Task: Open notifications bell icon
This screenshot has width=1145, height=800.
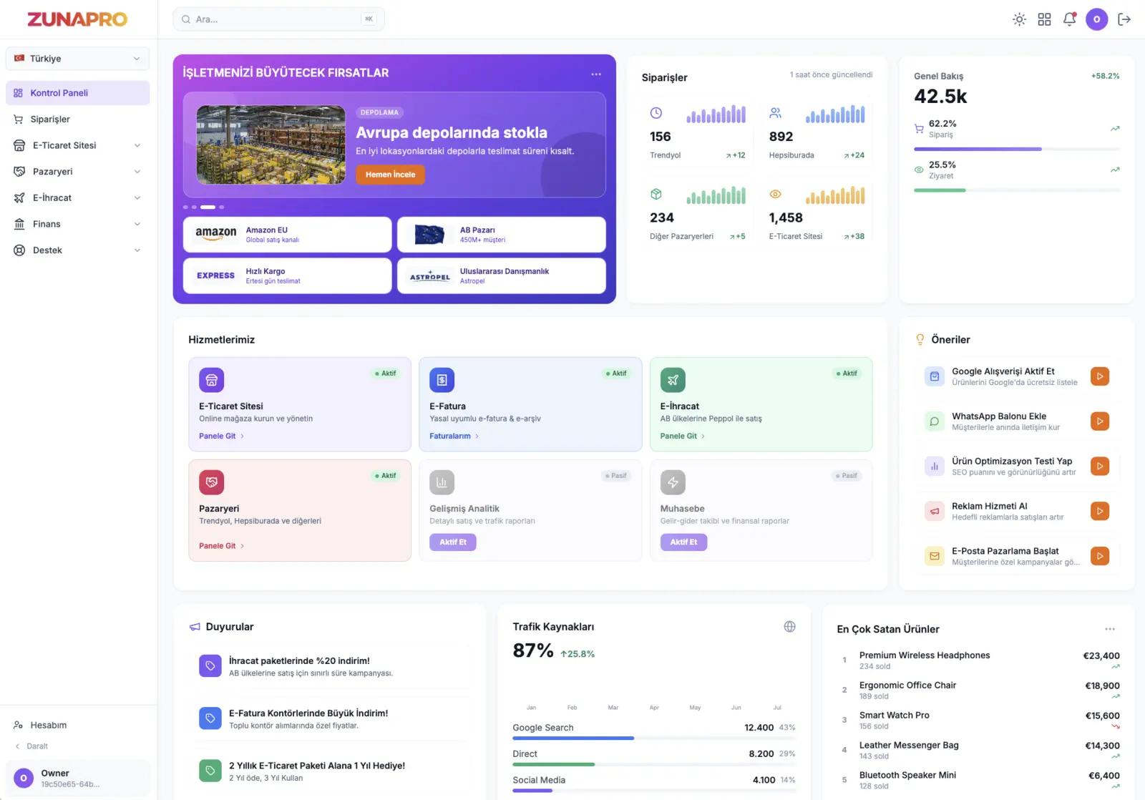Action: (x=1069, y=19)
